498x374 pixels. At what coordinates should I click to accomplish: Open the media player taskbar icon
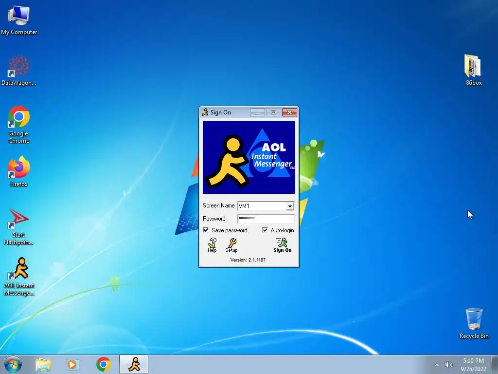click(73, 364)
